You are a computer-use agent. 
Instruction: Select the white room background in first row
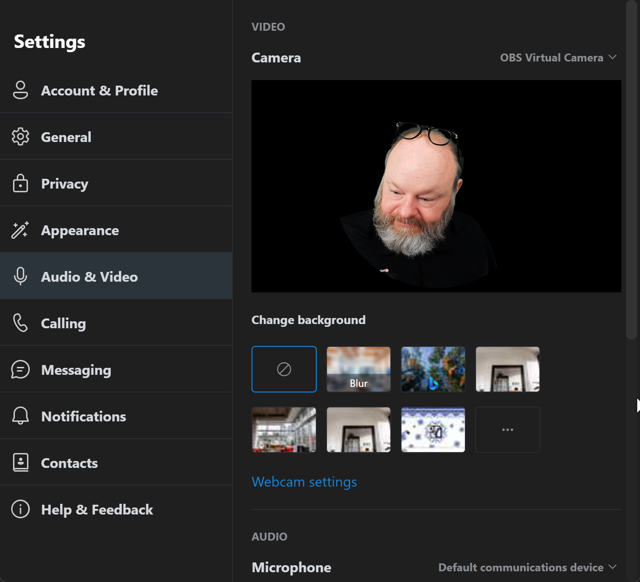pyautogui.click(x=508, y=369)
